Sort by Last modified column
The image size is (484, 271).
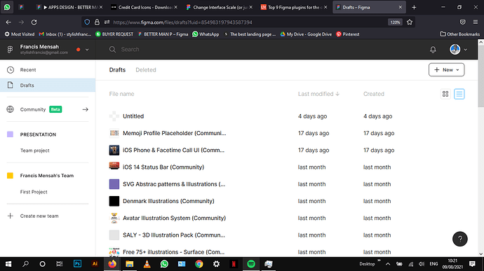point(318,94)
